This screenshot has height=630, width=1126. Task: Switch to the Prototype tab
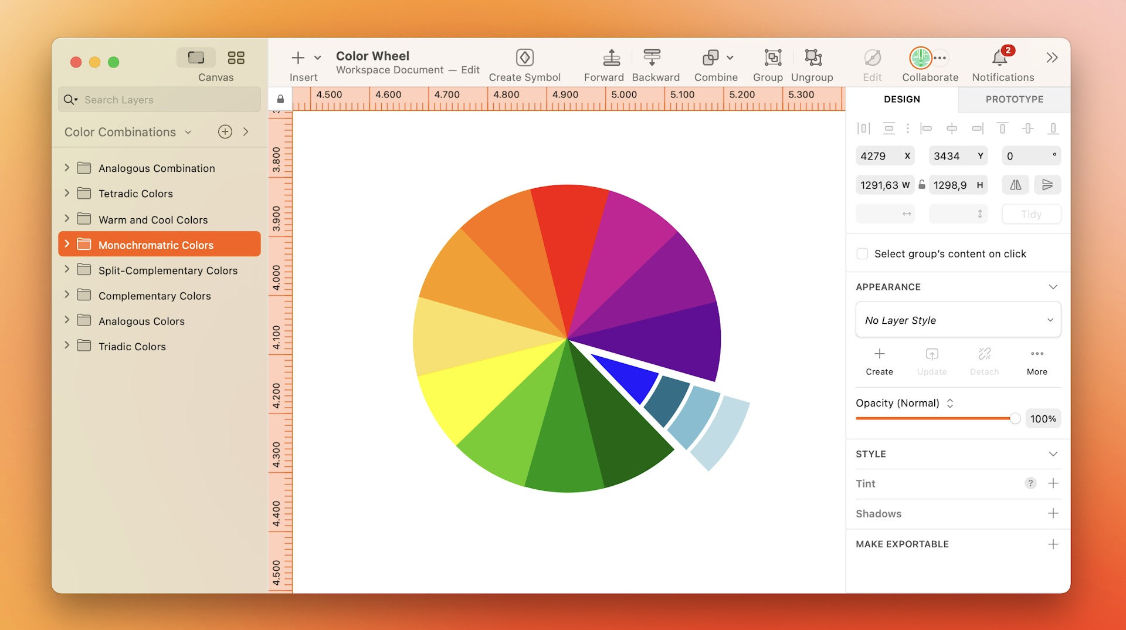click(1014, 99)
